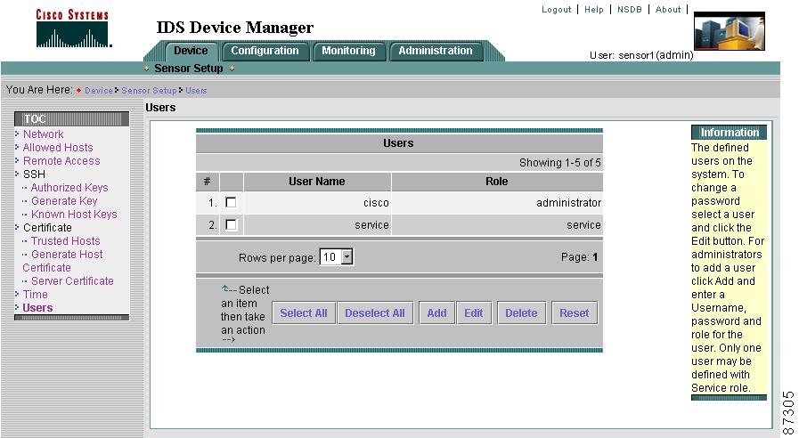Open the NSDB link
Viewport: 799px width, 438px height.
pos(630,10)
